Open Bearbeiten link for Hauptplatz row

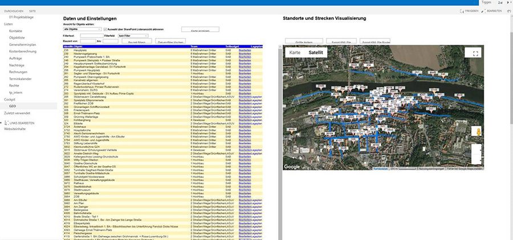245,50
